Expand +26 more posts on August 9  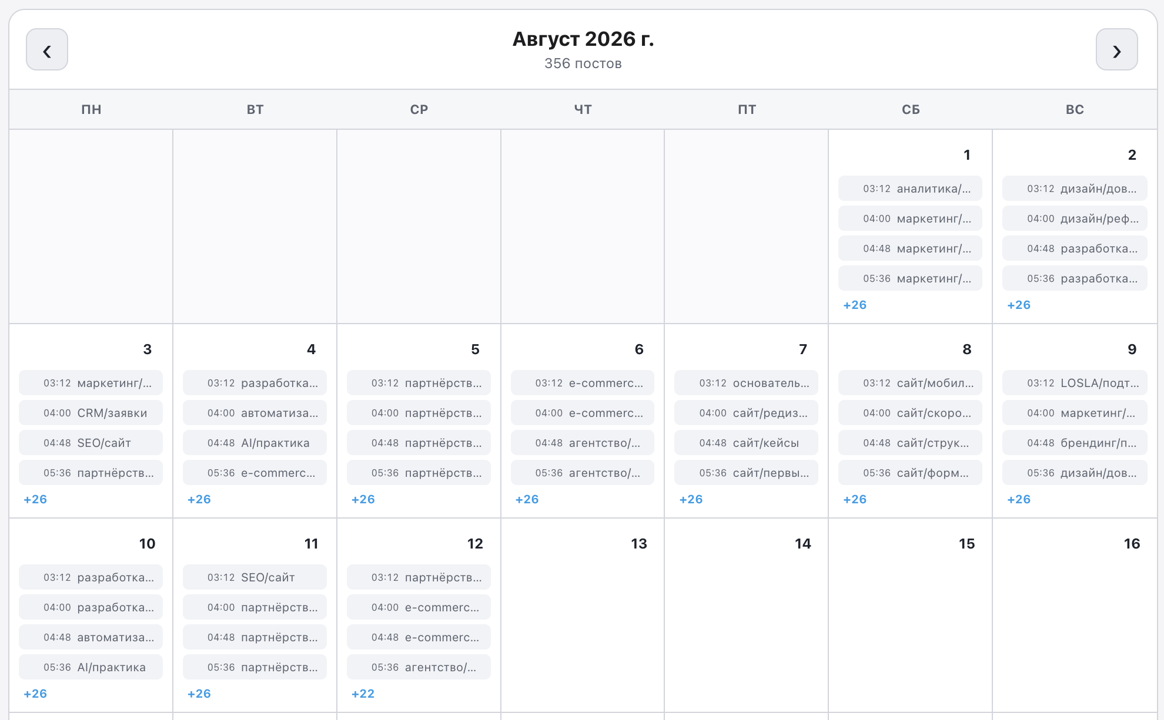pos(1019,499)
